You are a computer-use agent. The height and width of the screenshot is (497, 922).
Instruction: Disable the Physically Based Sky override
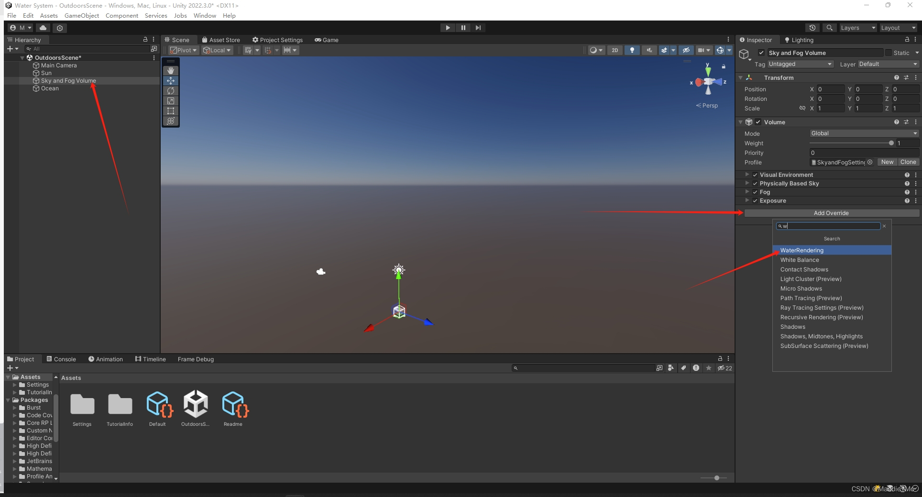[x=755, y=184]
